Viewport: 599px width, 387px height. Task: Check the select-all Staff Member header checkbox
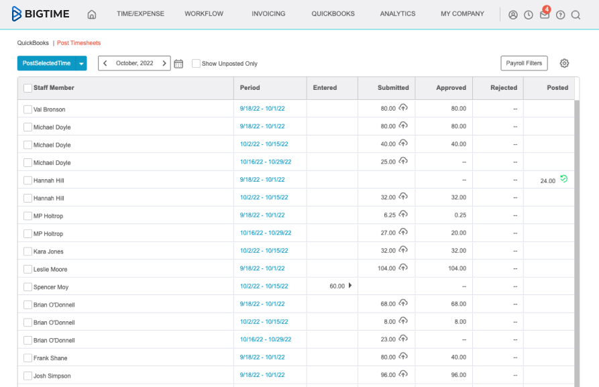(x=28, y=89)
